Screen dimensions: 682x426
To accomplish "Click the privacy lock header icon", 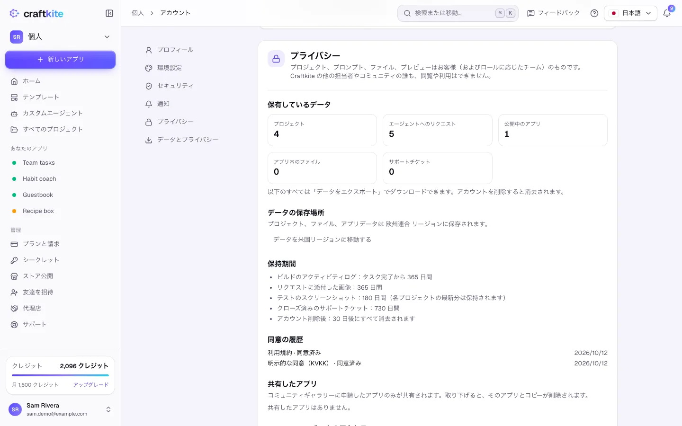I will [276, 59].
